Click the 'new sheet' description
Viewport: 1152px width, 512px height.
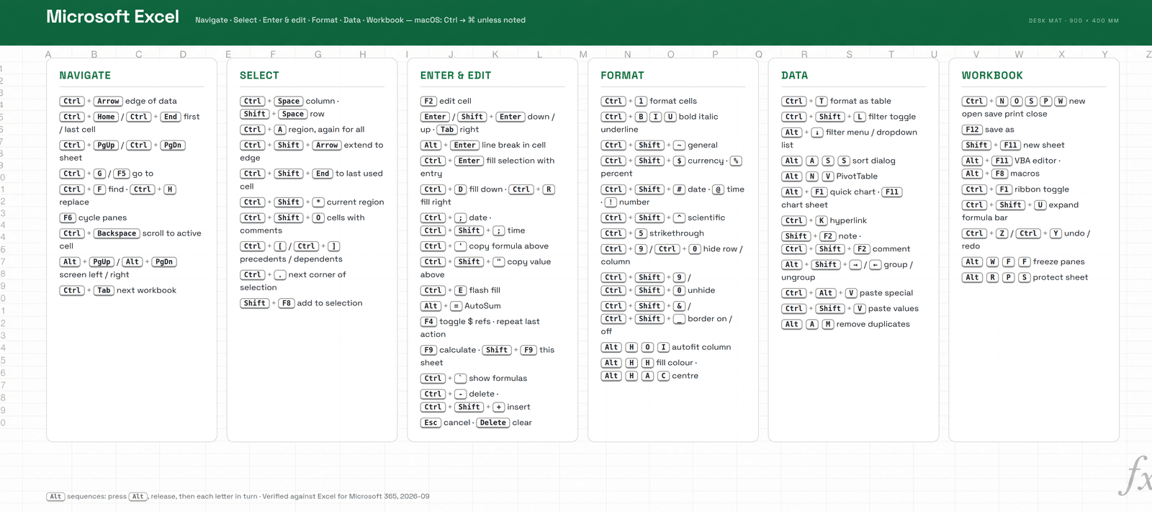click(1044, 145)
